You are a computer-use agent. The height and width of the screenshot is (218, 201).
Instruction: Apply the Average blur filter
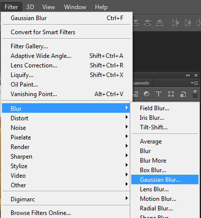click(165, 141)
